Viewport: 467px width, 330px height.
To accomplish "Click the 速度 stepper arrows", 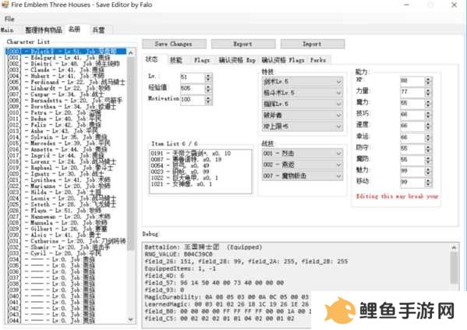I will (x=428, y=126).
